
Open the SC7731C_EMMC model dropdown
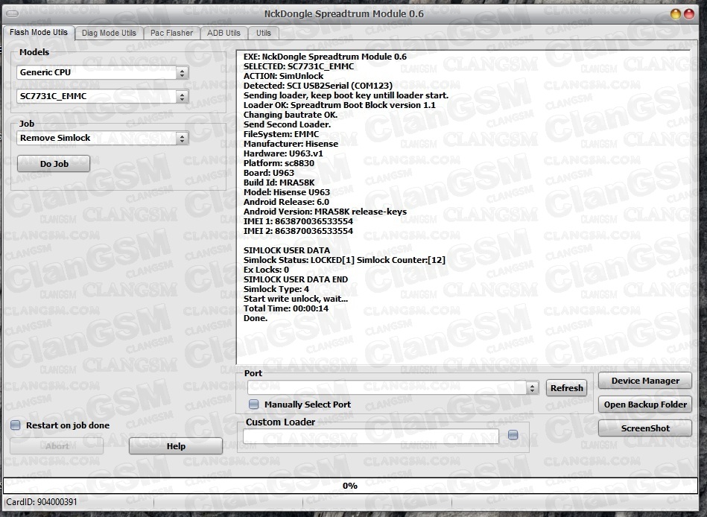102,96
